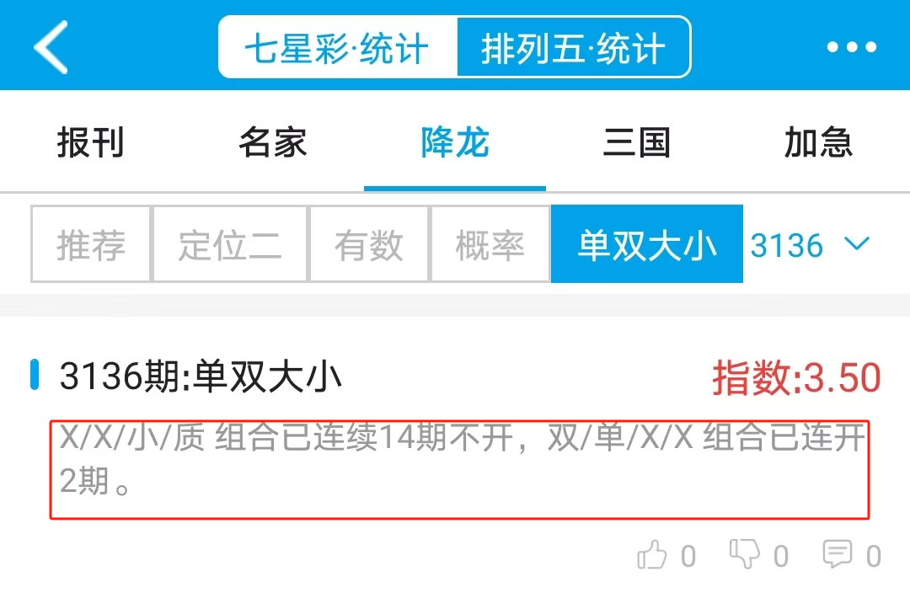Select the 降龙 tab
Screen dimensions: 910x603
click(x=455, y=142)
